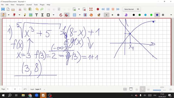The image size is (174, 98).
Task: Click the Copy icon
Action: pyautogui.click(x=25, y=9)
